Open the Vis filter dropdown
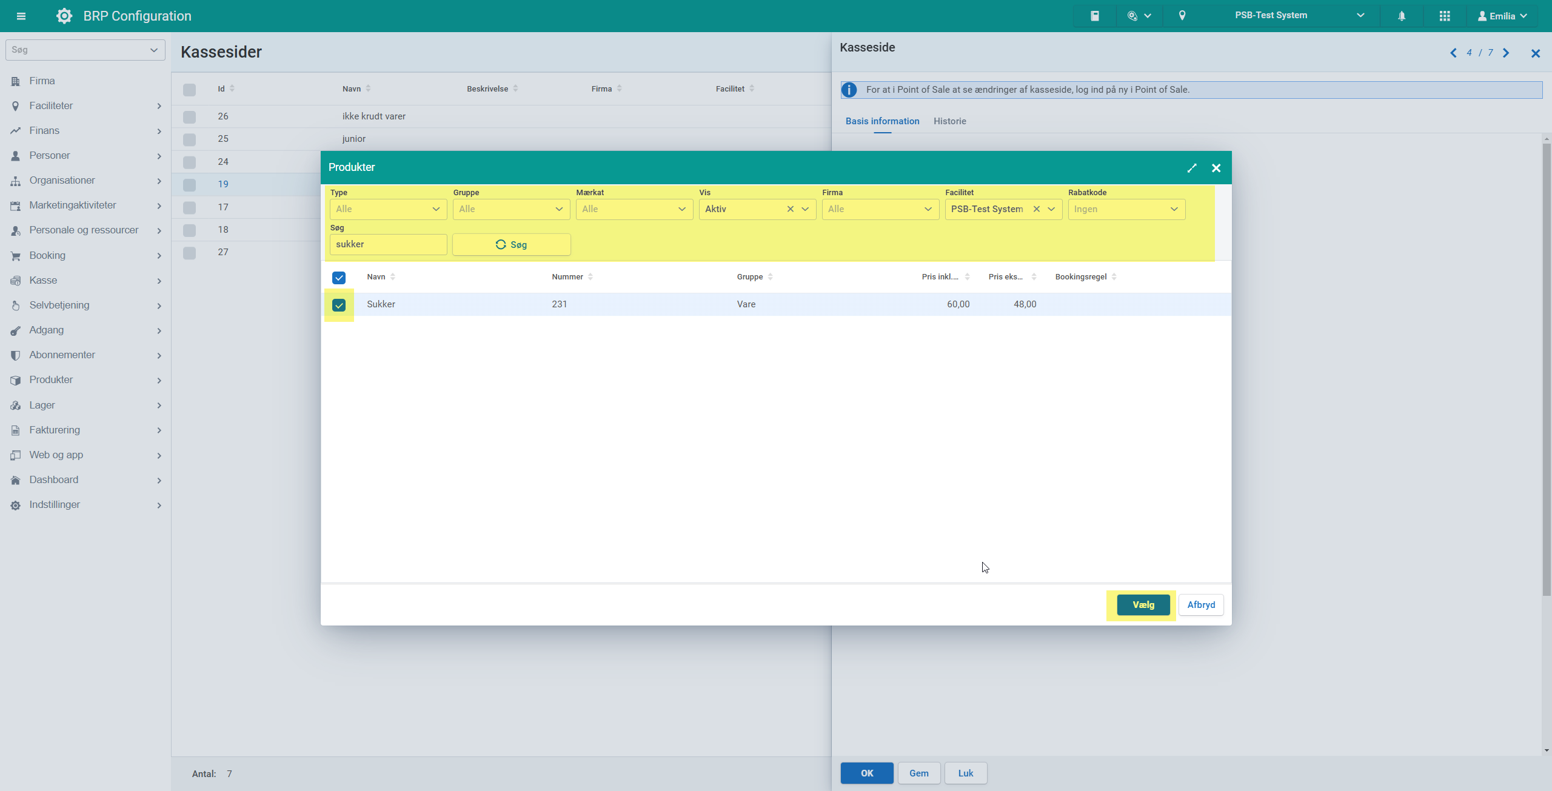This screenshot has width=1552, height=791. [805, 209]
